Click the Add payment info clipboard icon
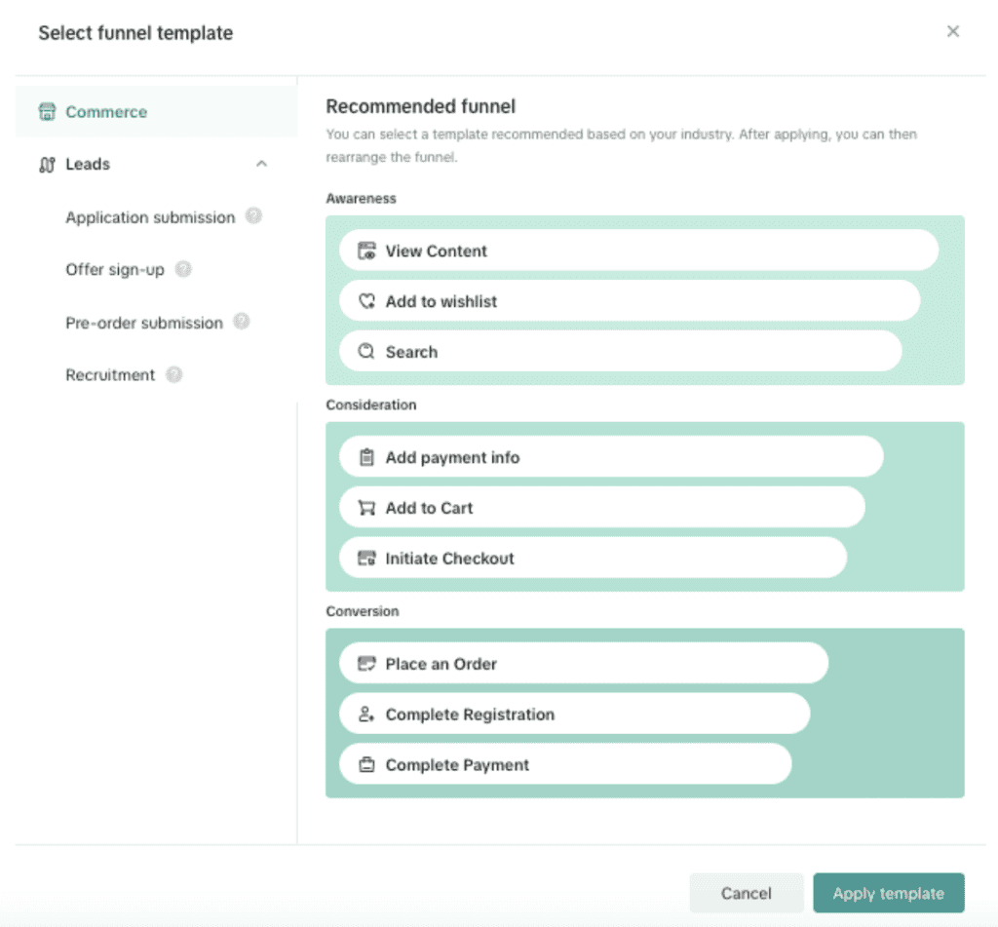The image size is (998, 927). pyautogui.click(x=366, y=457)
